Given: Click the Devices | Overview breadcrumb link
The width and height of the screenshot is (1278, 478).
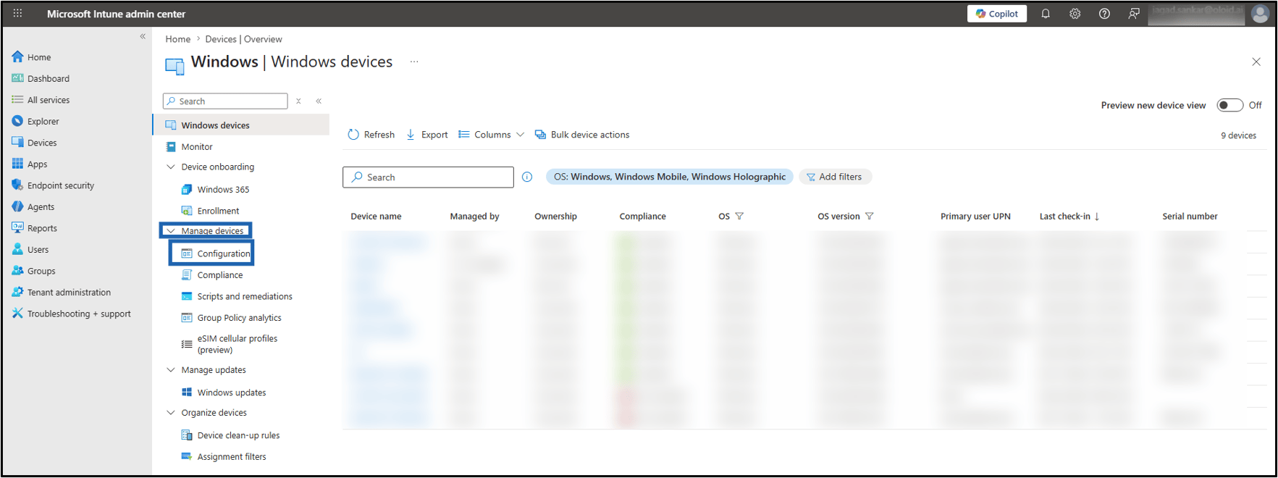Looking at the screenshot, I should 243,39.
